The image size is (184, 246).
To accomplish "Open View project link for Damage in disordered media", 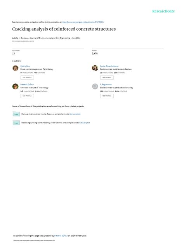I will tap(75, 114).
